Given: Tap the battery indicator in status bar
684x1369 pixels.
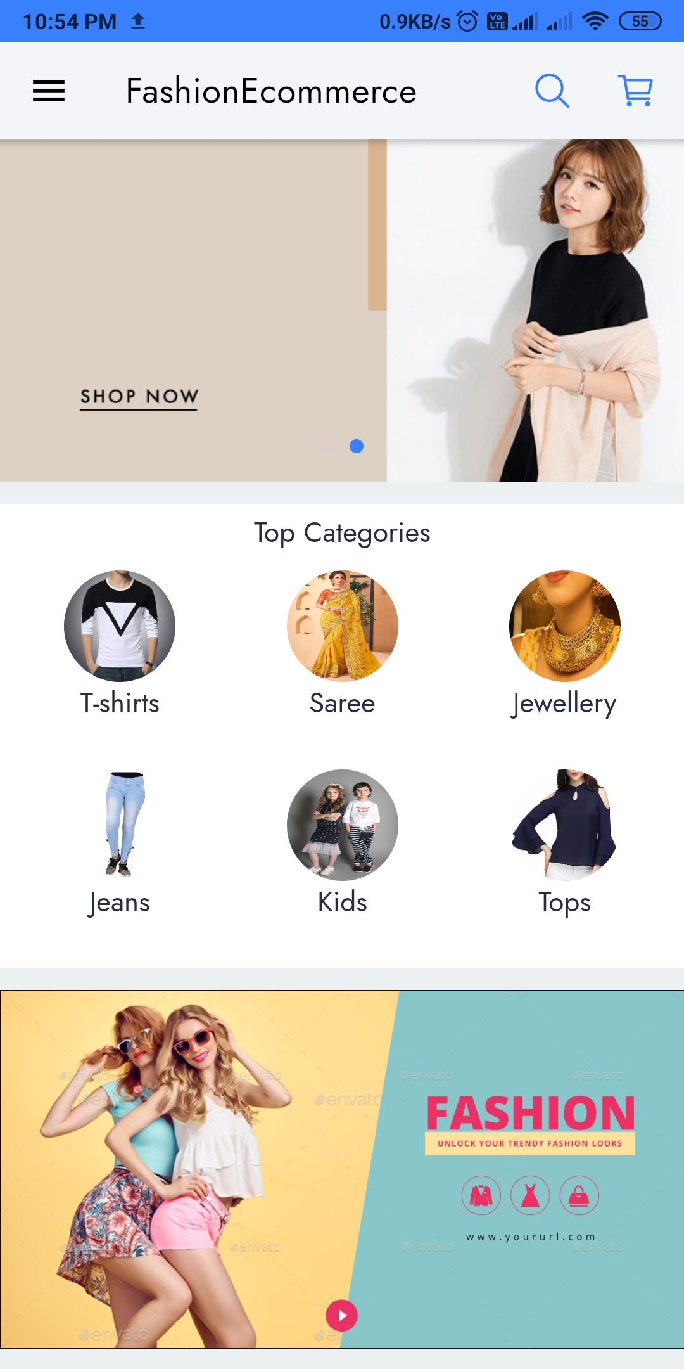Looking at the screenshot, I should coord(640,22).
